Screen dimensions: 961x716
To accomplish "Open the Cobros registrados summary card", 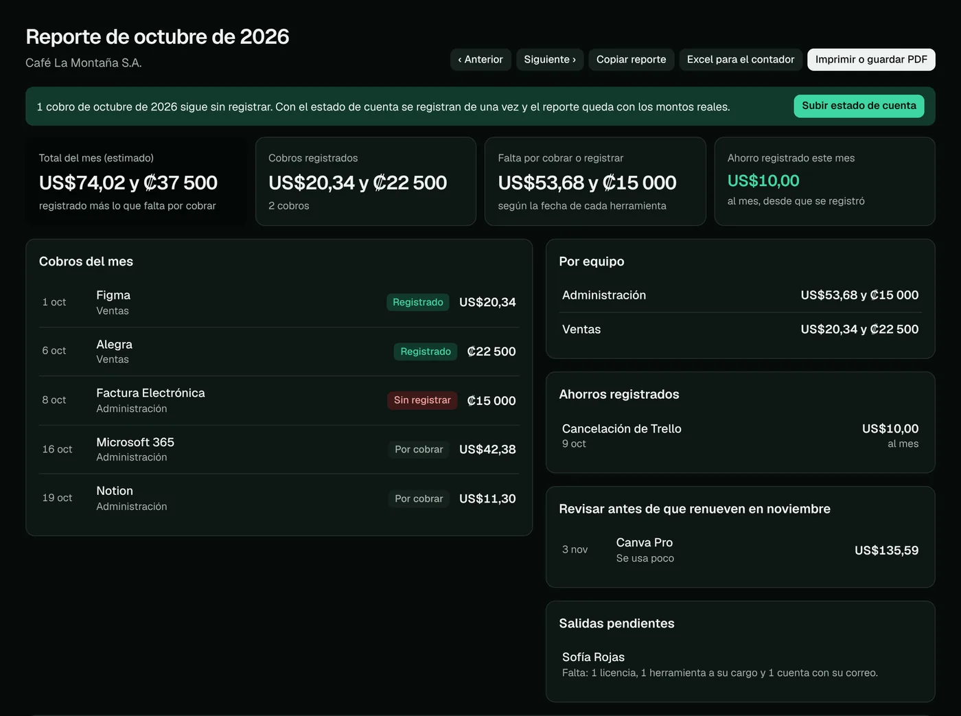I will click(366, 181).
